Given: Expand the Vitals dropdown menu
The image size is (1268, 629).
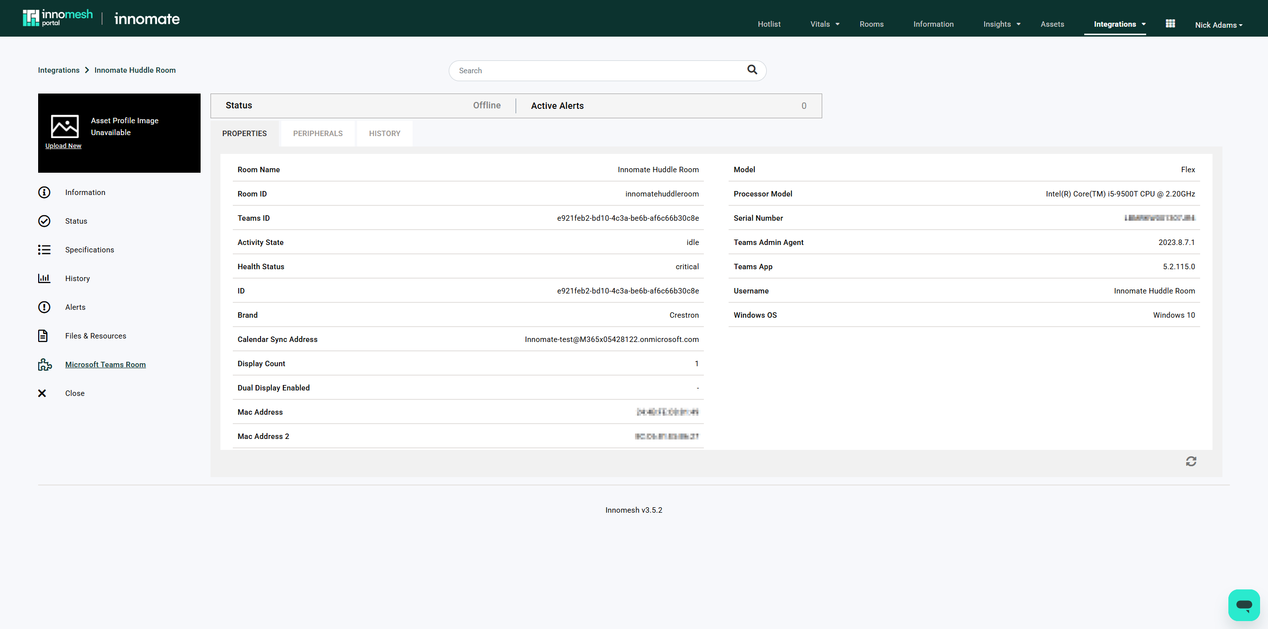Looking at the screenshot, I should (x=825, y=24).
